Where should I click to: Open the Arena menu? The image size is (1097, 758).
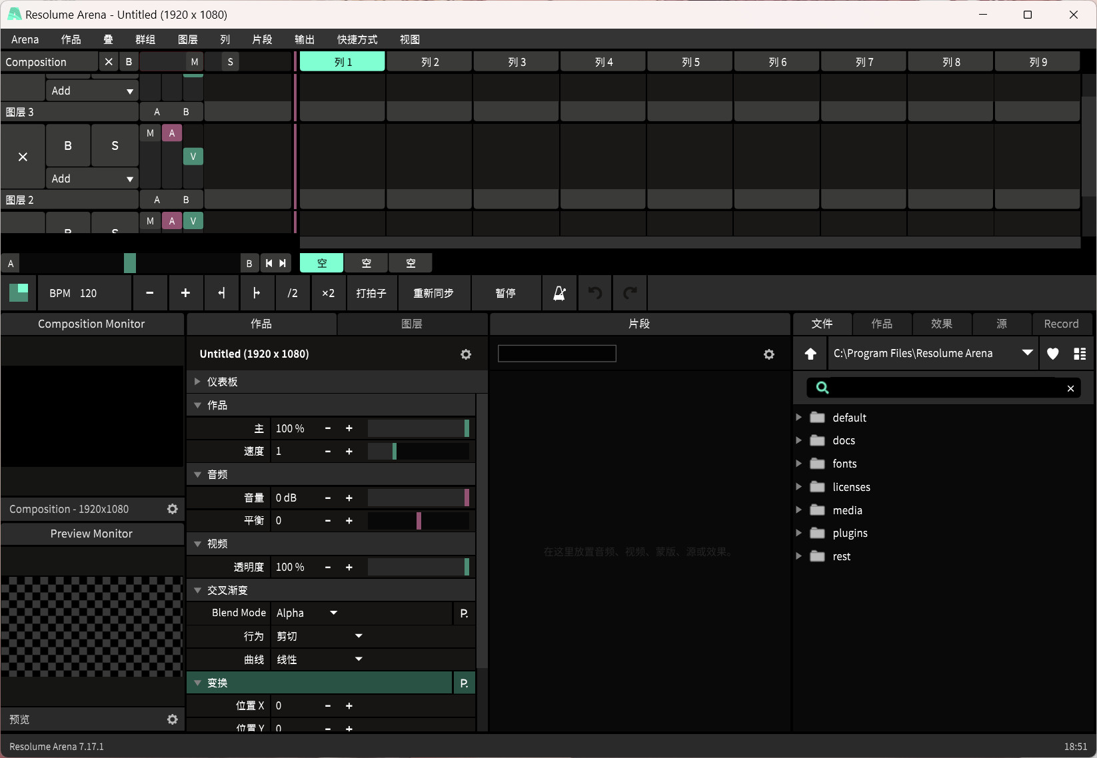25,39
